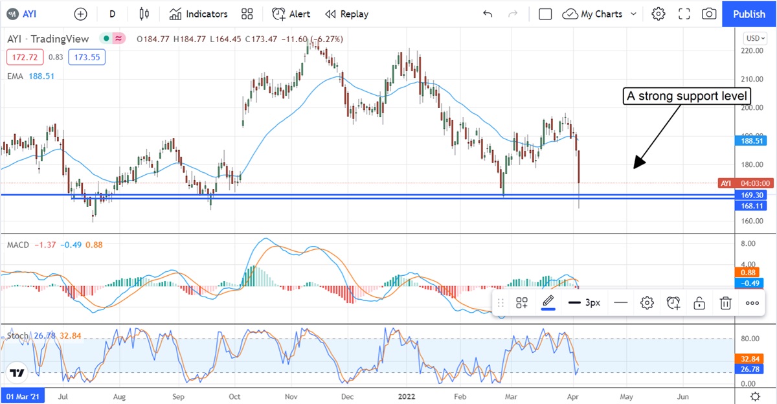Open the indicator templates grid icon
The width and height of the screenshot is (777, 404).
pyautogui.click(x=247, y=14)
